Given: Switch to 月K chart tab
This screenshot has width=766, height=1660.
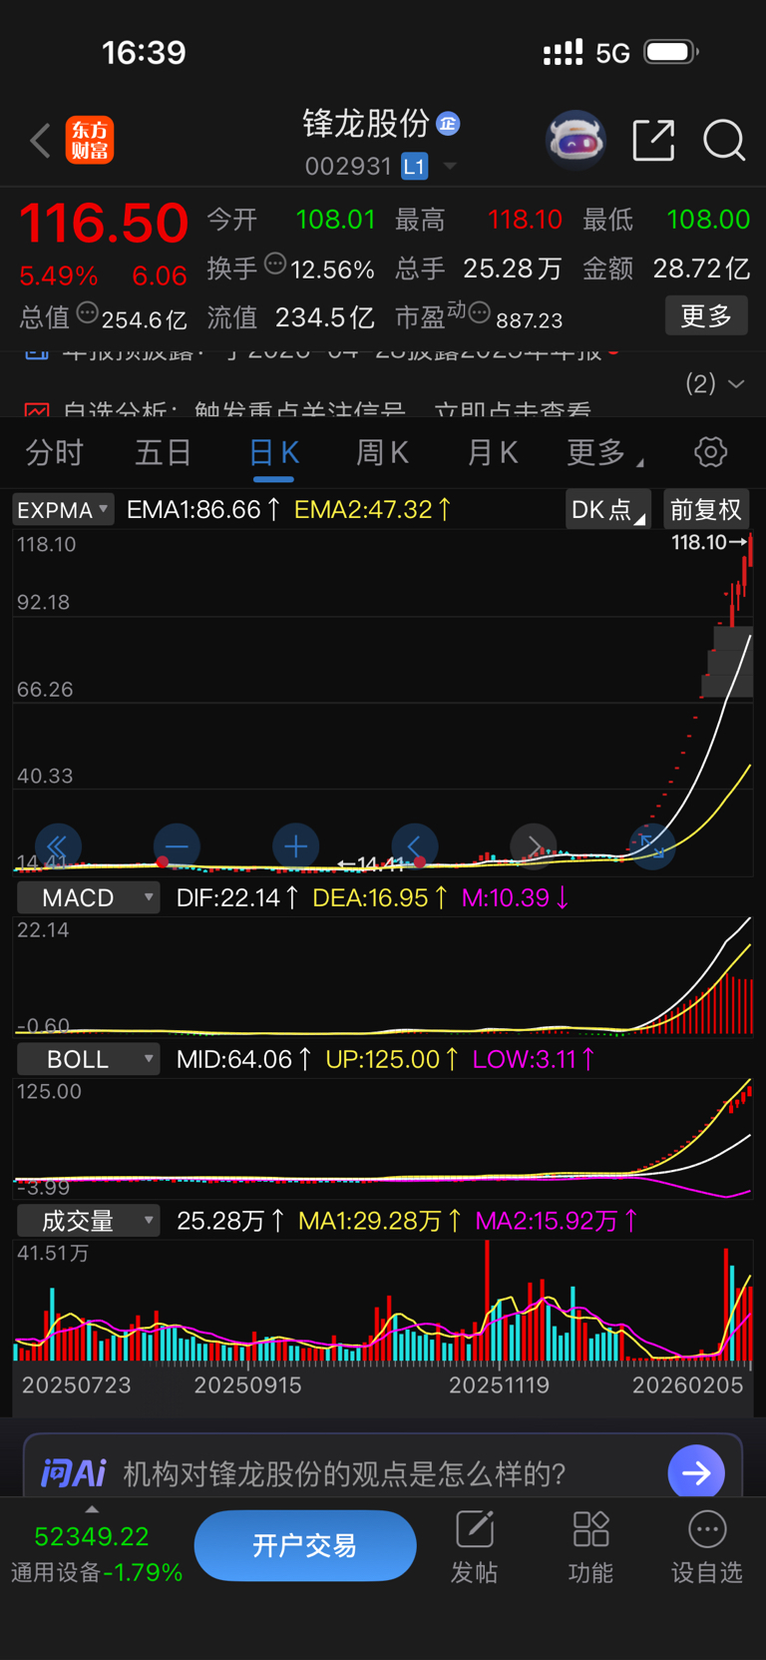Looking at the screenshot, I should (493, 453).
